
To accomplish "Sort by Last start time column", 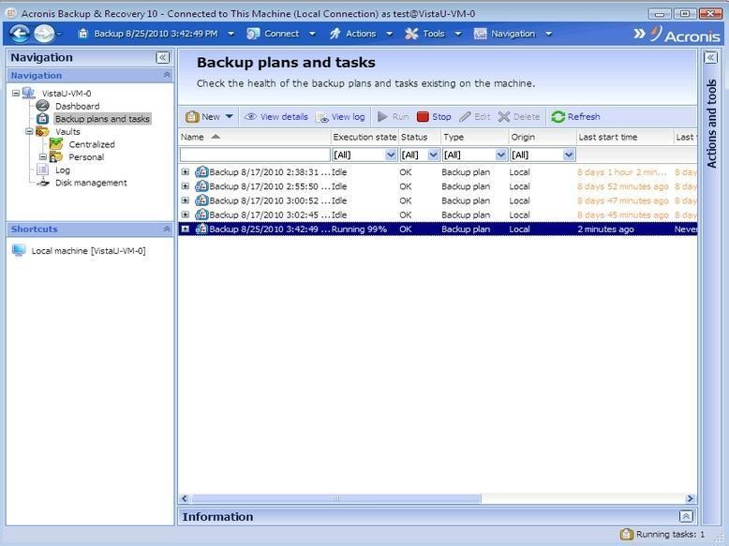I will tap(624, 137).
